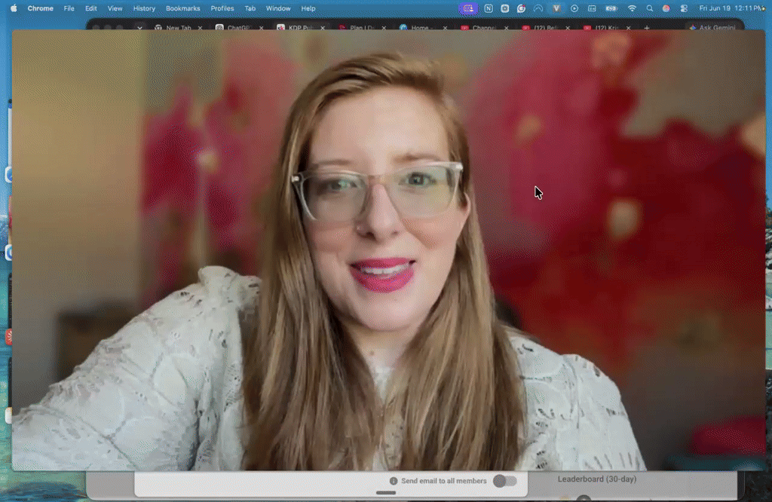772x502 pixels.
Task: Close the Plan tab
Action: pyautogui.click(x=384, y=28)
